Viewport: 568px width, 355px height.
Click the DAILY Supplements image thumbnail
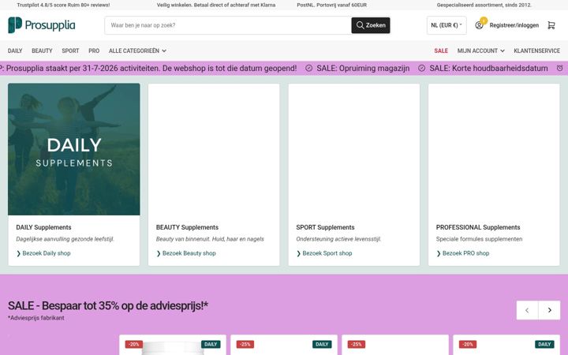coord(74,149)
